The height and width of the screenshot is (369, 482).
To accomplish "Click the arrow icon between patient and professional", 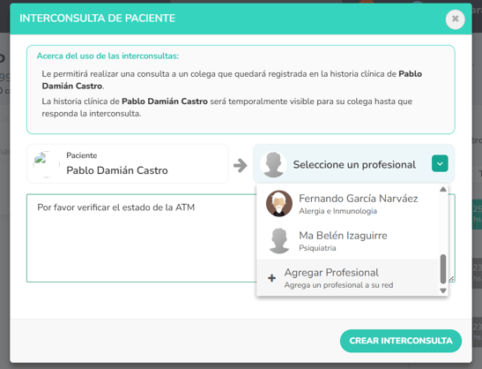I will coord(240,165).
